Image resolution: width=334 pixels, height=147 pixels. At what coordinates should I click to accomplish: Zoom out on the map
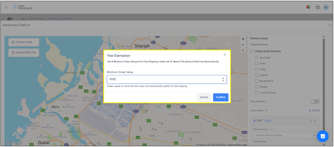(243, 45)
